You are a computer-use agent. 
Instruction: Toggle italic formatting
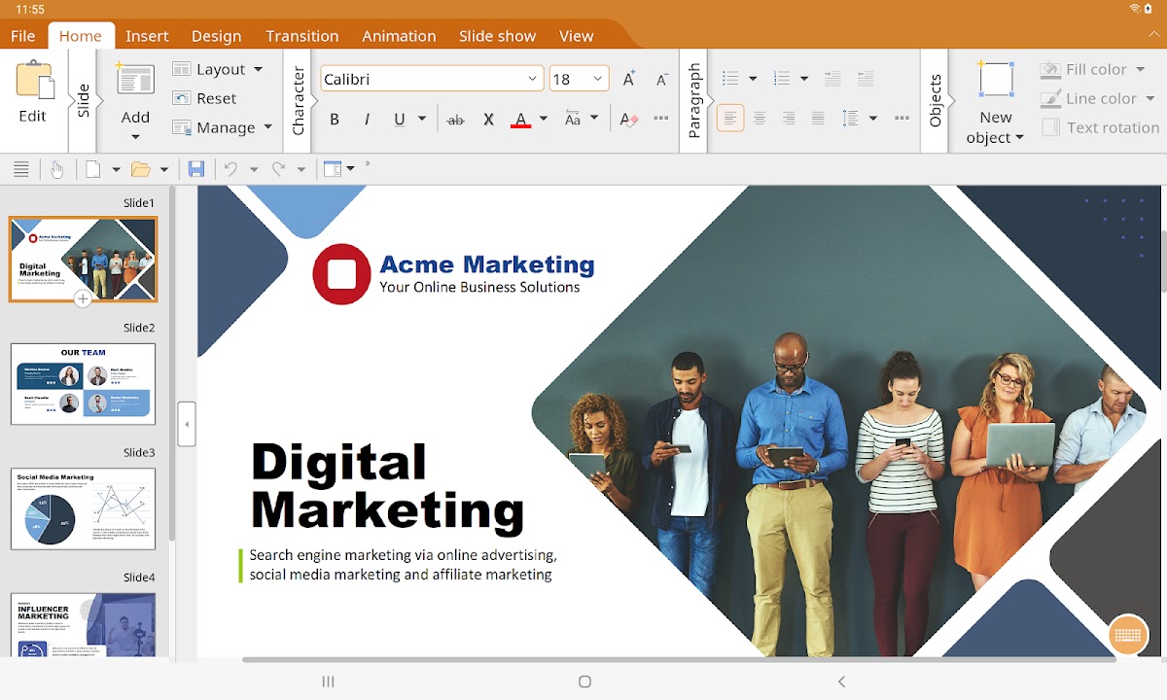tap(367, 120)
